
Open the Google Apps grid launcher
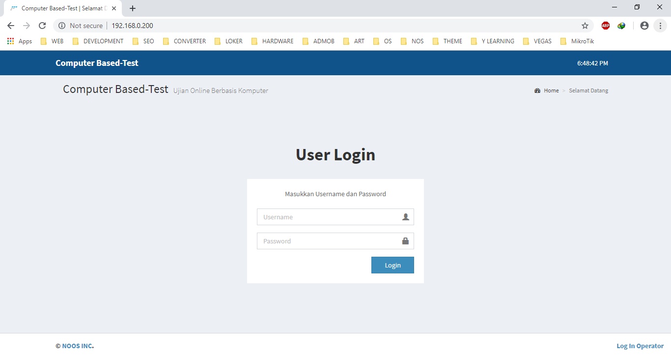tap(10, 41)
